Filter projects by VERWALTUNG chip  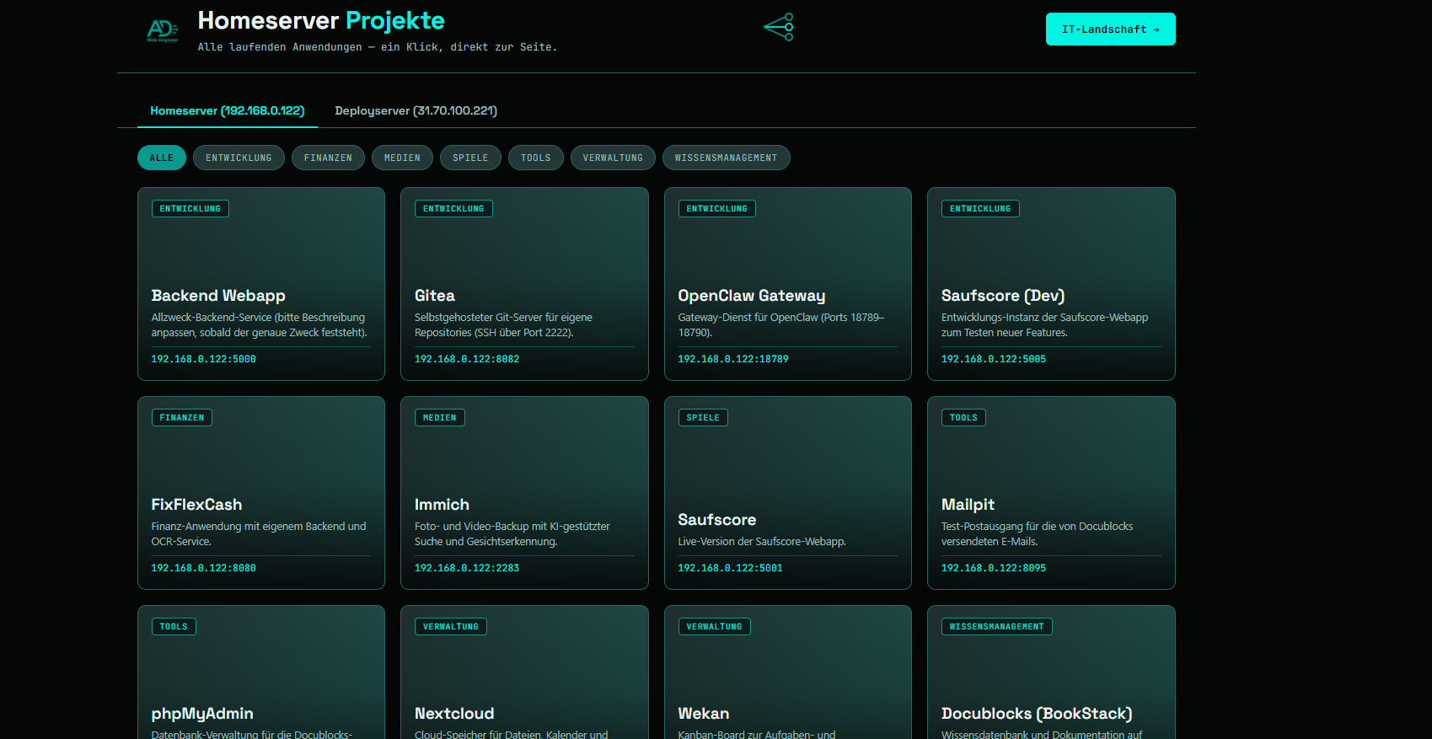click(613, 158)
